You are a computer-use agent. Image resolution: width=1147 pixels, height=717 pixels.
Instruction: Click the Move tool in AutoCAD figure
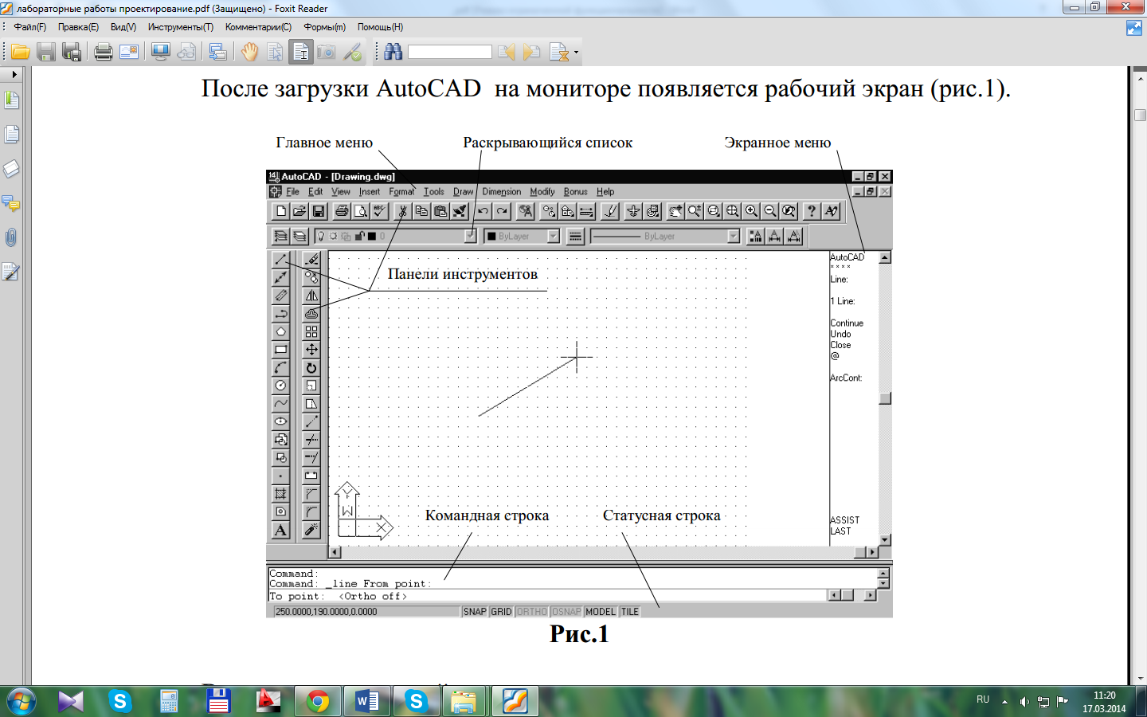(x=311, y=350)
